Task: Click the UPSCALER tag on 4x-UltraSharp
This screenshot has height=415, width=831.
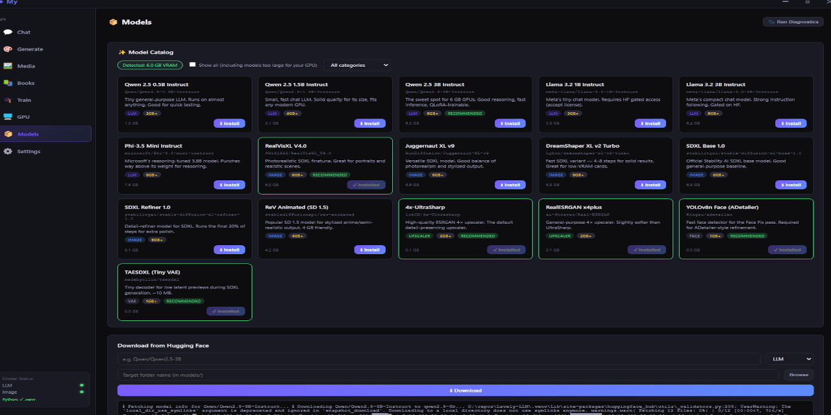Action: 420,236
